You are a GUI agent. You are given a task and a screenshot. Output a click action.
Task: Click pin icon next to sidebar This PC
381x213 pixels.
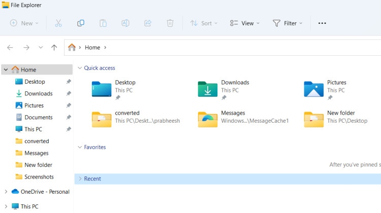[69, 129]
